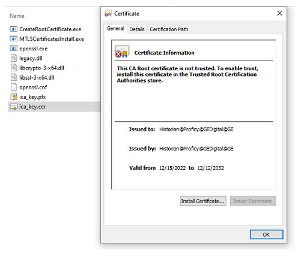Click the MTLSCertificatesInstall.exe file icon
The width and height of the screenshot is (295, 253).
(x=14, y=39)
